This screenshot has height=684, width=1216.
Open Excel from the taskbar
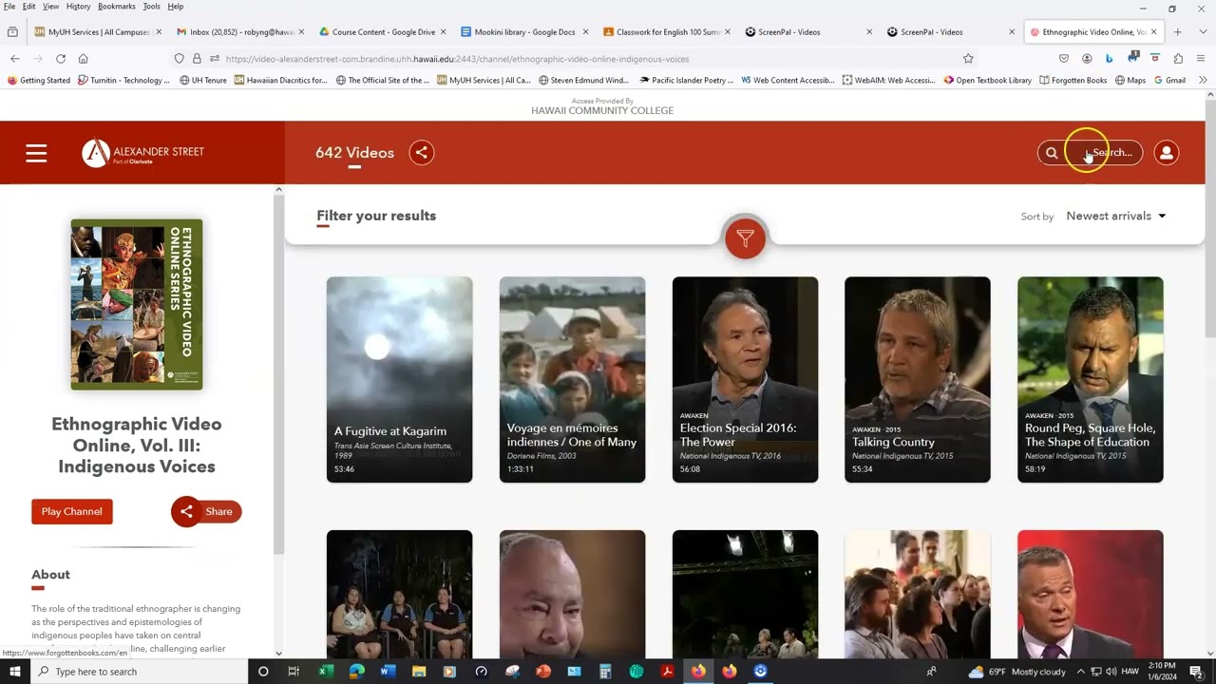click(326, 672)
